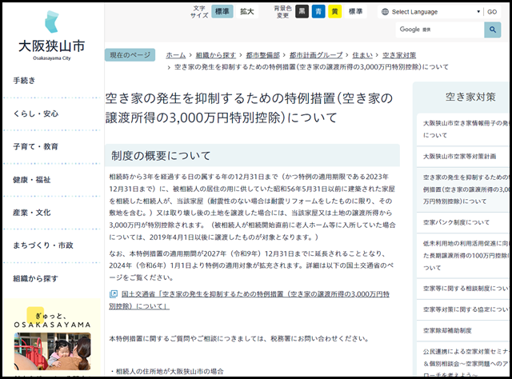Reset background color to 標準
Viewport: 512px width, 379px height.
coord(355,11)
